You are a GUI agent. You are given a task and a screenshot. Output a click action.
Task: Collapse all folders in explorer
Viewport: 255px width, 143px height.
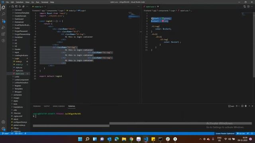pyautogui.click(x=24, y=6)
